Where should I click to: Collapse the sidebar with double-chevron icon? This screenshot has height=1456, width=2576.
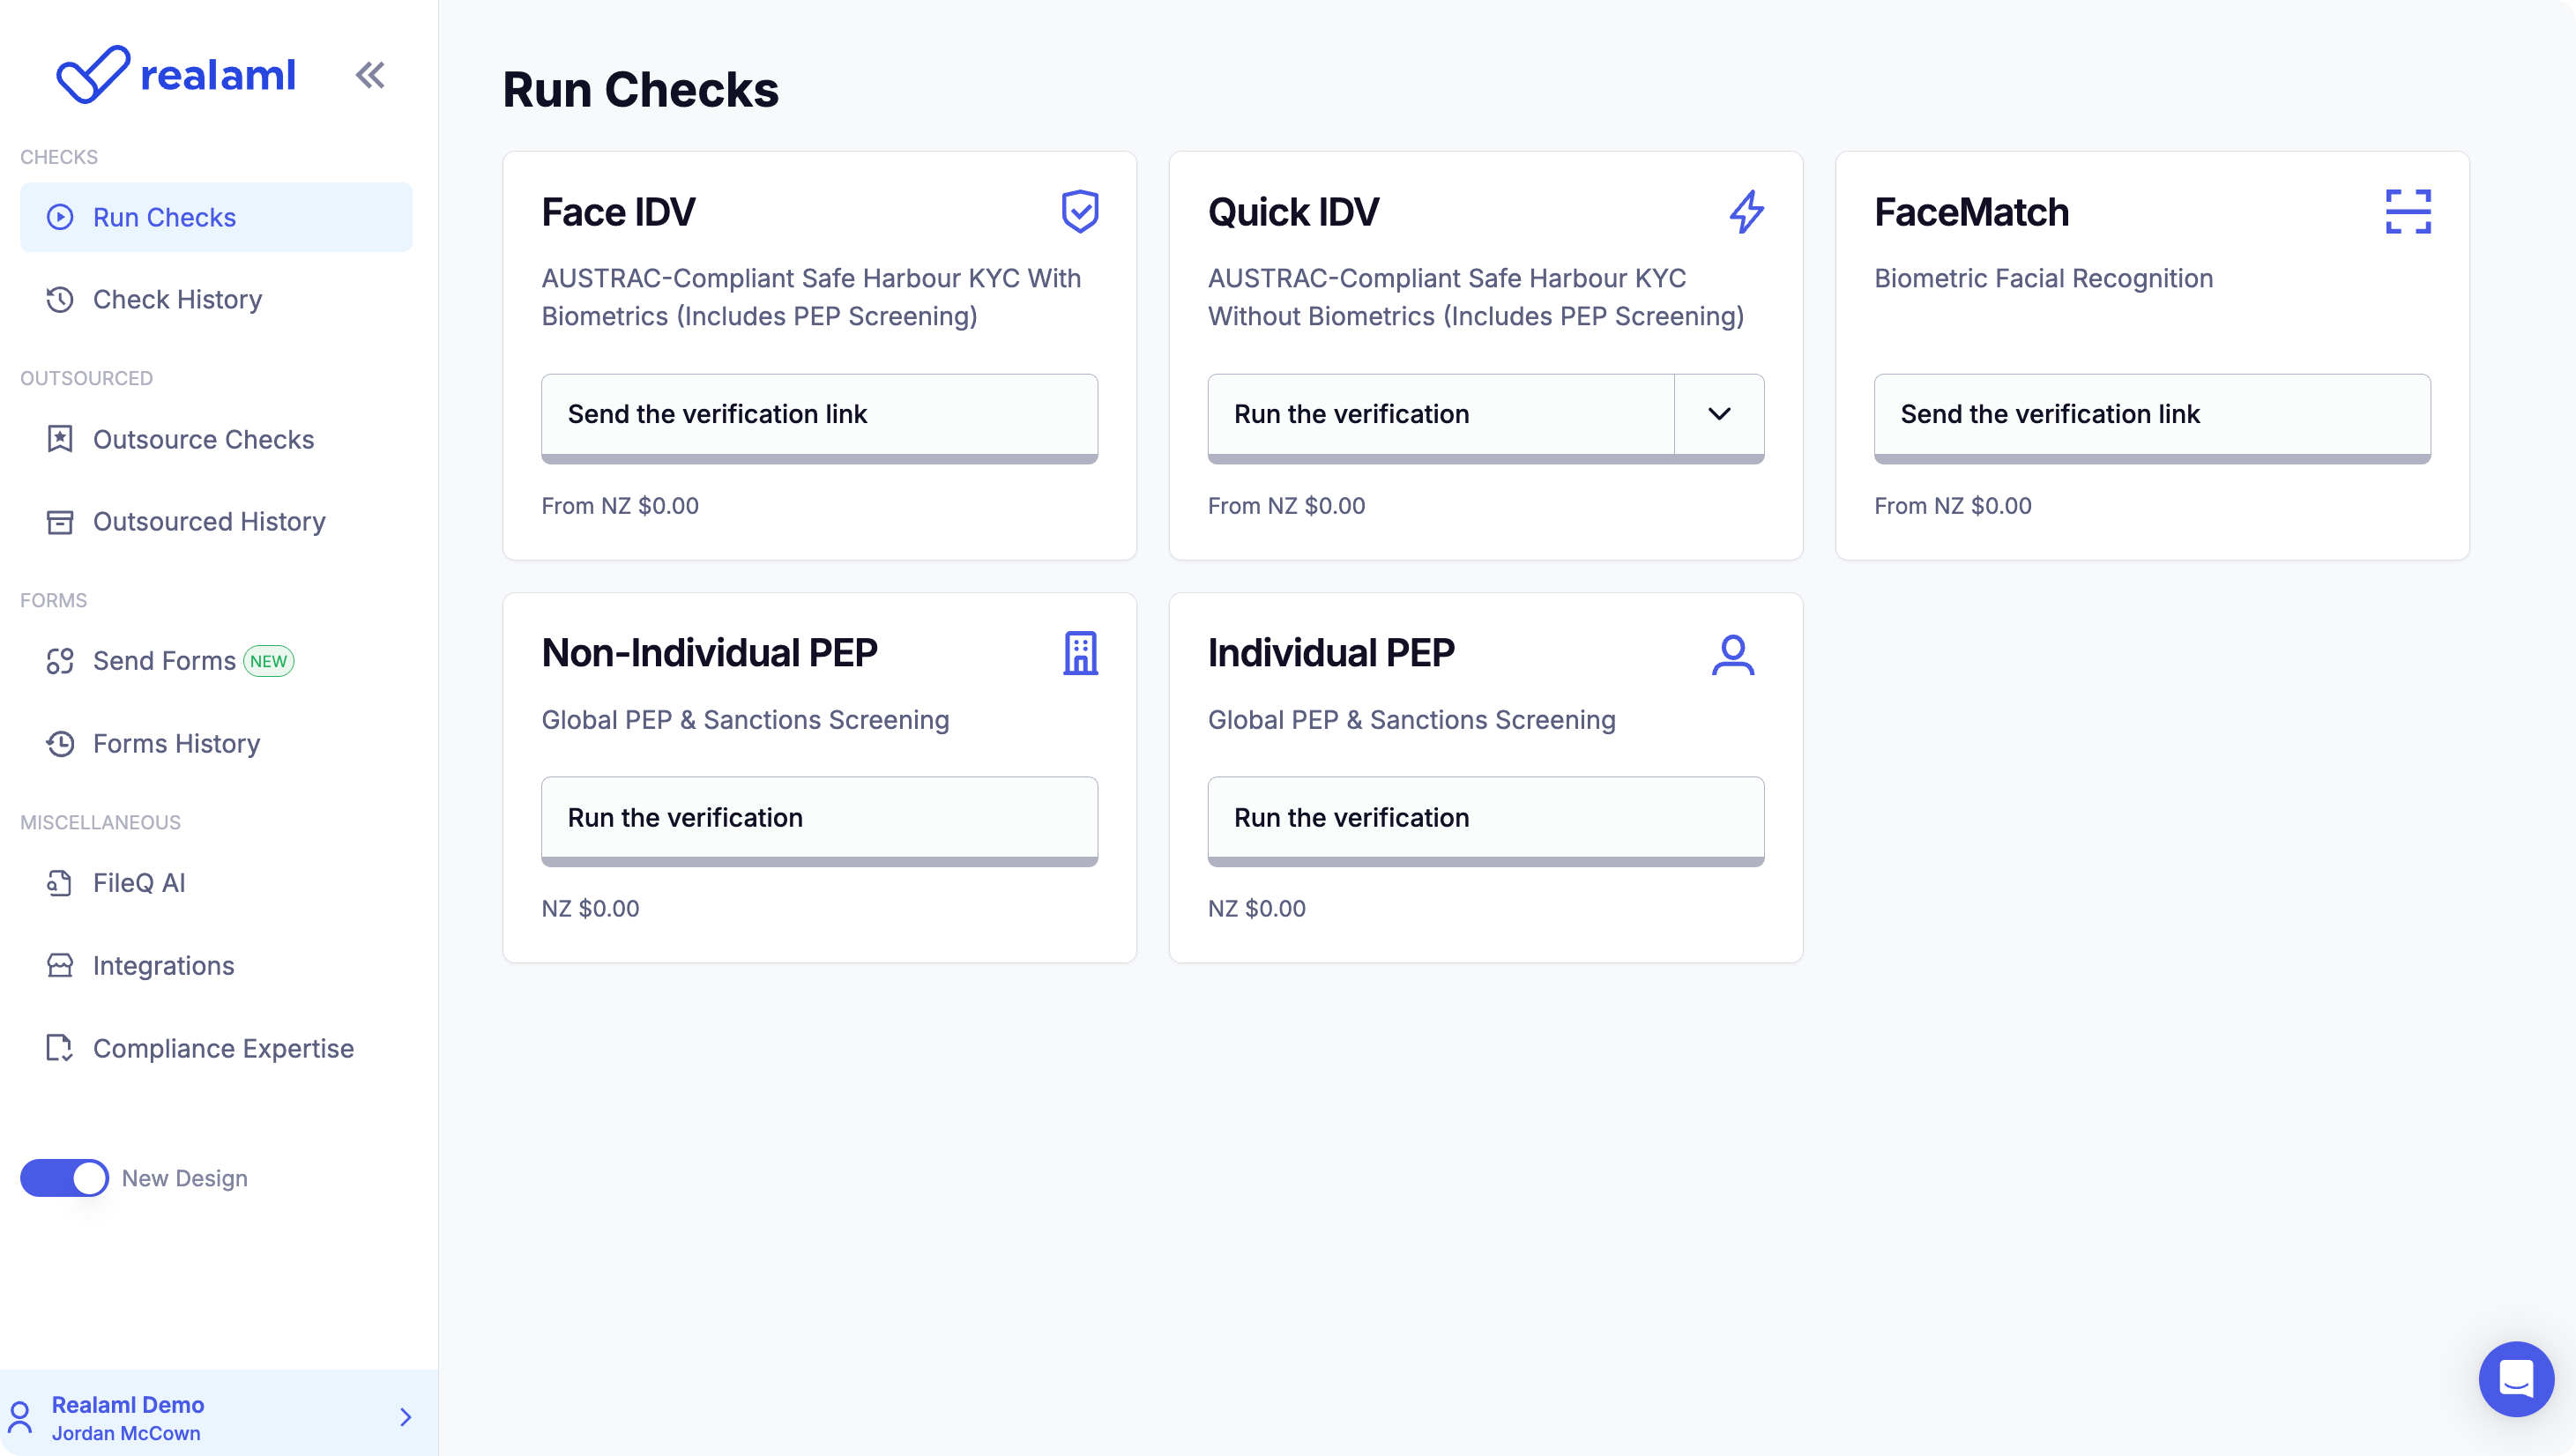[x=370, y=75]
